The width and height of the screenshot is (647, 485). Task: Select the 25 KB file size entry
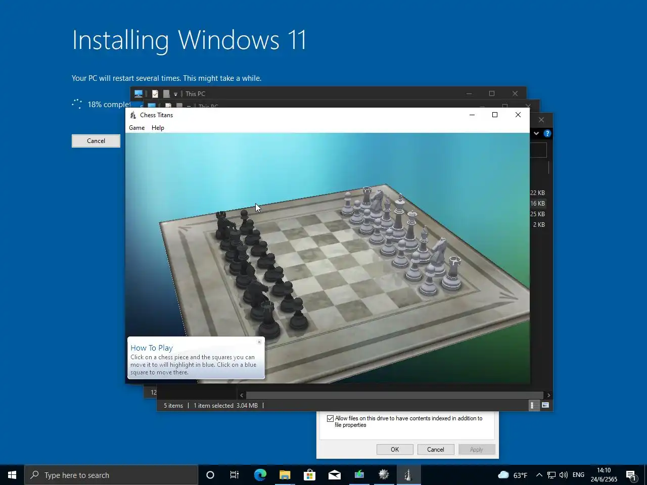pos(538,214)
